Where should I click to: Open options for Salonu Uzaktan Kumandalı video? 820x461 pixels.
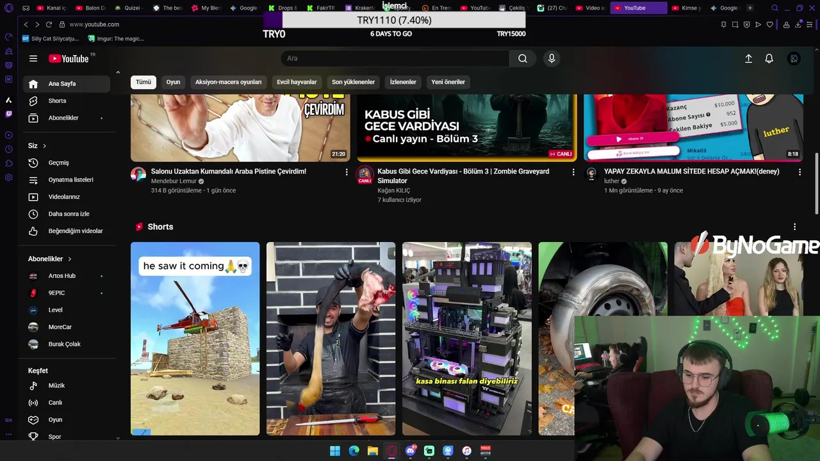pos(347,172)
